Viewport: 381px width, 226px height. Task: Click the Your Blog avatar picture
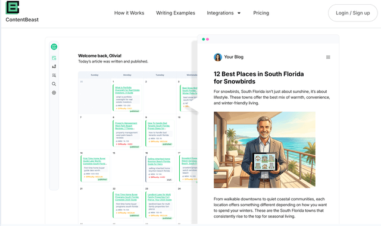[218, 57]
